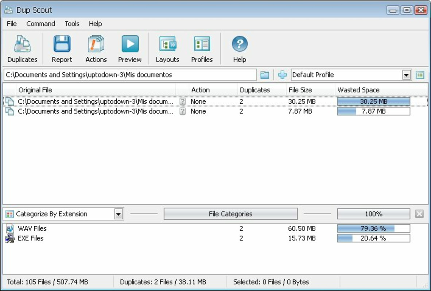The width and height of the screenshot is (431, 291).
Task: Click the 30.25 MB file size cell
Action: tap(302, 101)
